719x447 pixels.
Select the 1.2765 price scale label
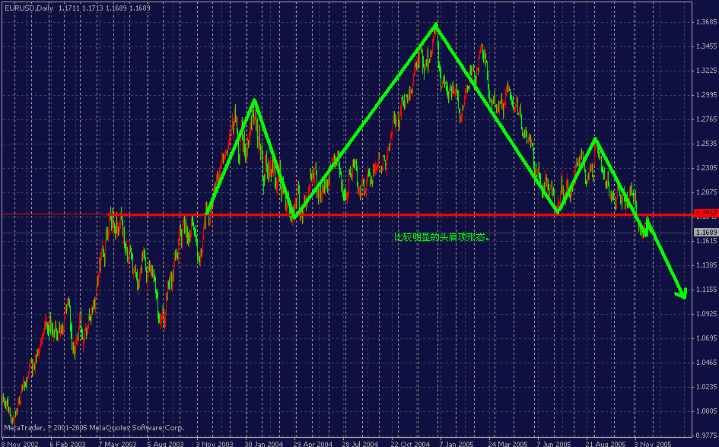point(706,119)
